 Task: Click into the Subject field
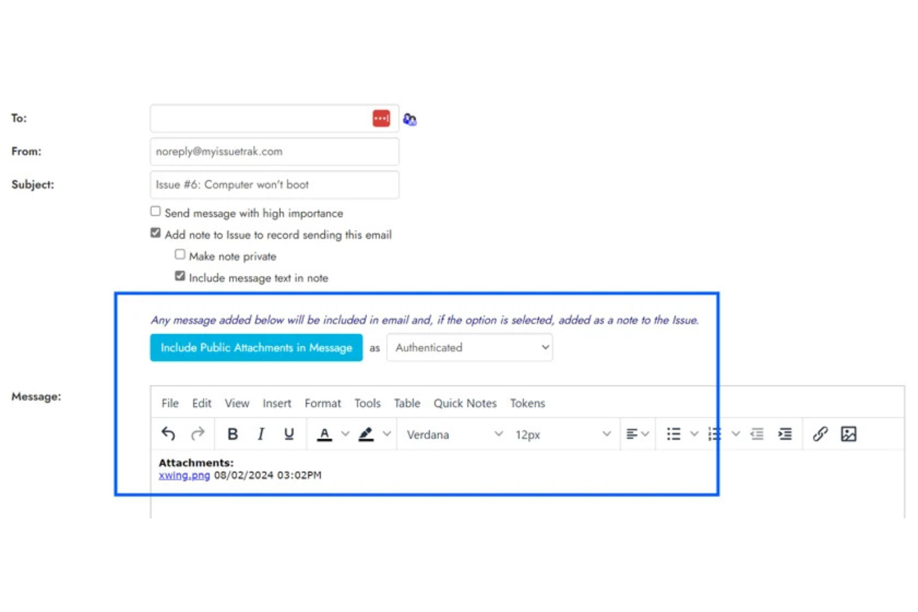(x=274, y=185)
